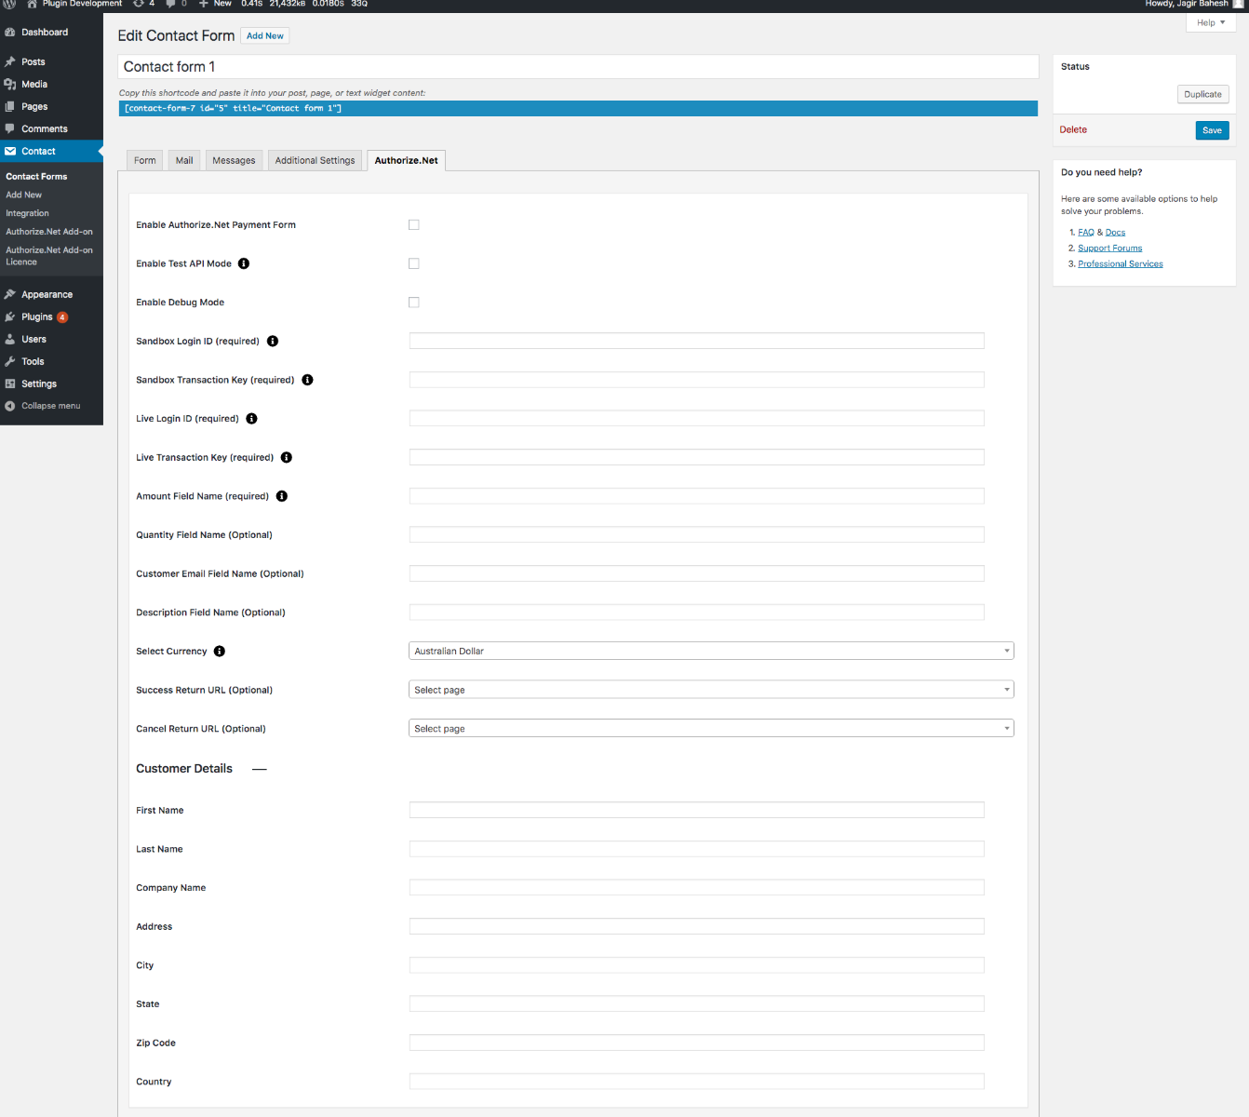Click info icon next to Amount Field Name
Image resolution: width=1249 pixels, height=1117 pixels.
[282, 496]
